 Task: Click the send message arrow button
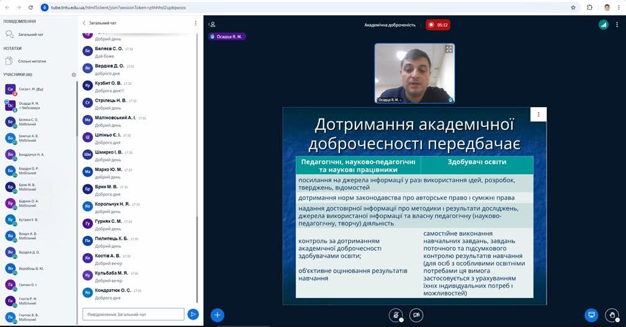pyautogui.click(x=193, y=314)
